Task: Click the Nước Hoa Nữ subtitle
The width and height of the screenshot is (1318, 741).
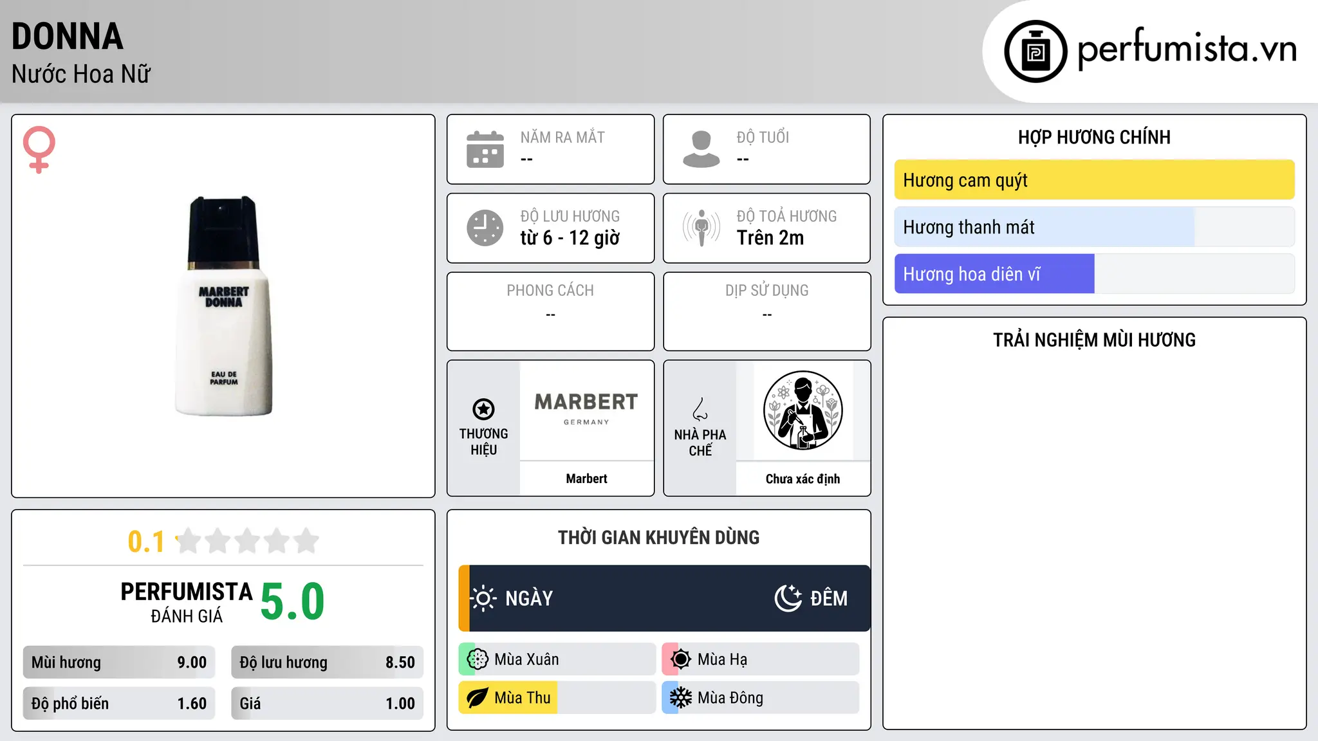Action: coord(81,74)
